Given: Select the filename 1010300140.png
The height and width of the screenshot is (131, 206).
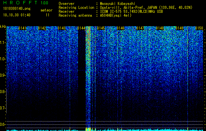Looking at the screenshot, I should 17,9.
